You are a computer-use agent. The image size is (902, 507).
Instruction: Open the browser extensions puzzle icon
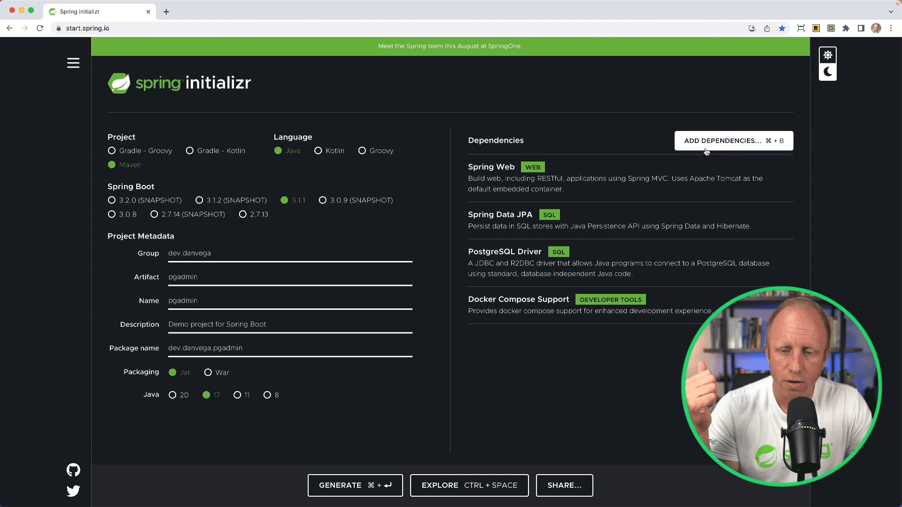[846, 28]
